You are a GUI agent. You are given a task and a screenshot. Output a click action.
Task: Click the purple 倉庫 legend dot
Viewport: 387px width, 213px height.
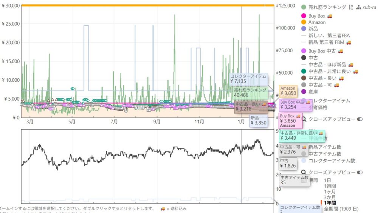point(303,91)
